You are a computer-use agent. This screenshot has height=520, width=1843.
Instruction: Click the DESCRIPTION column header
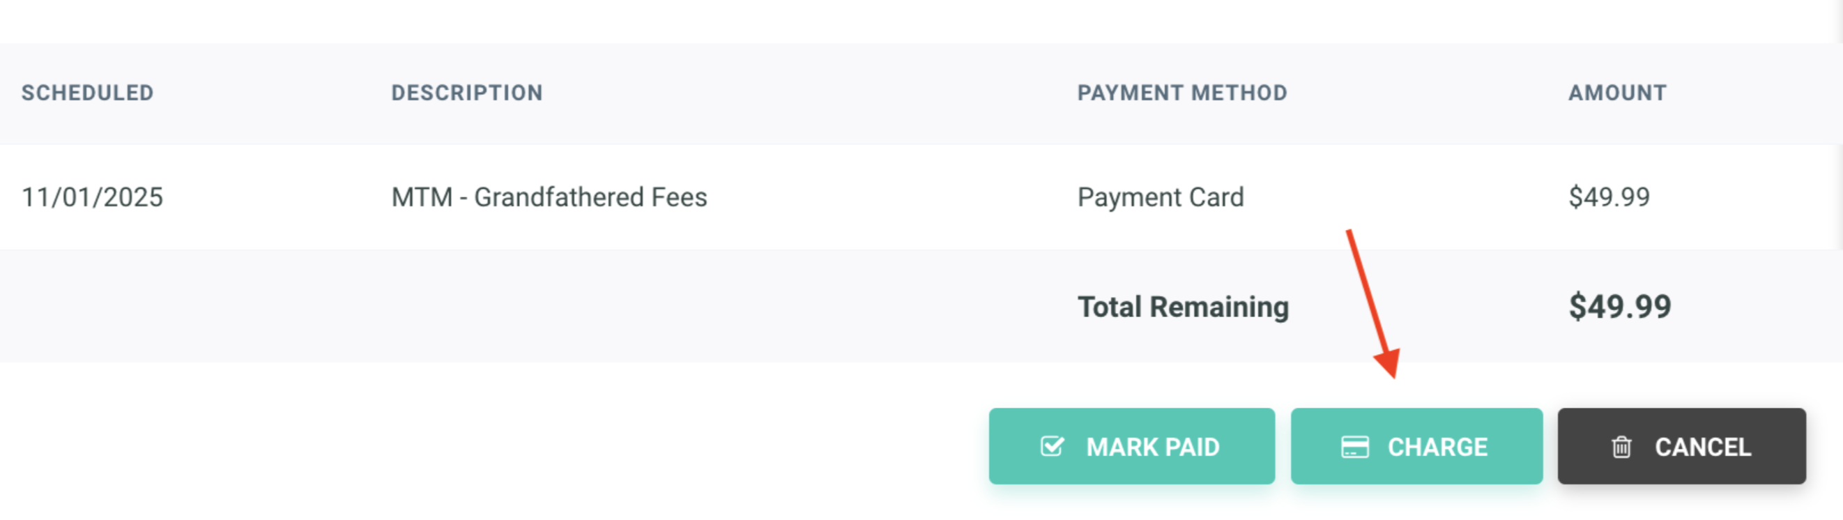(x=466, y=93)
